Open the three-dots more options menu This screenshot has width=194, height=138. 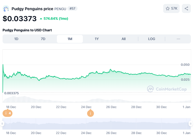coord(178,39)
